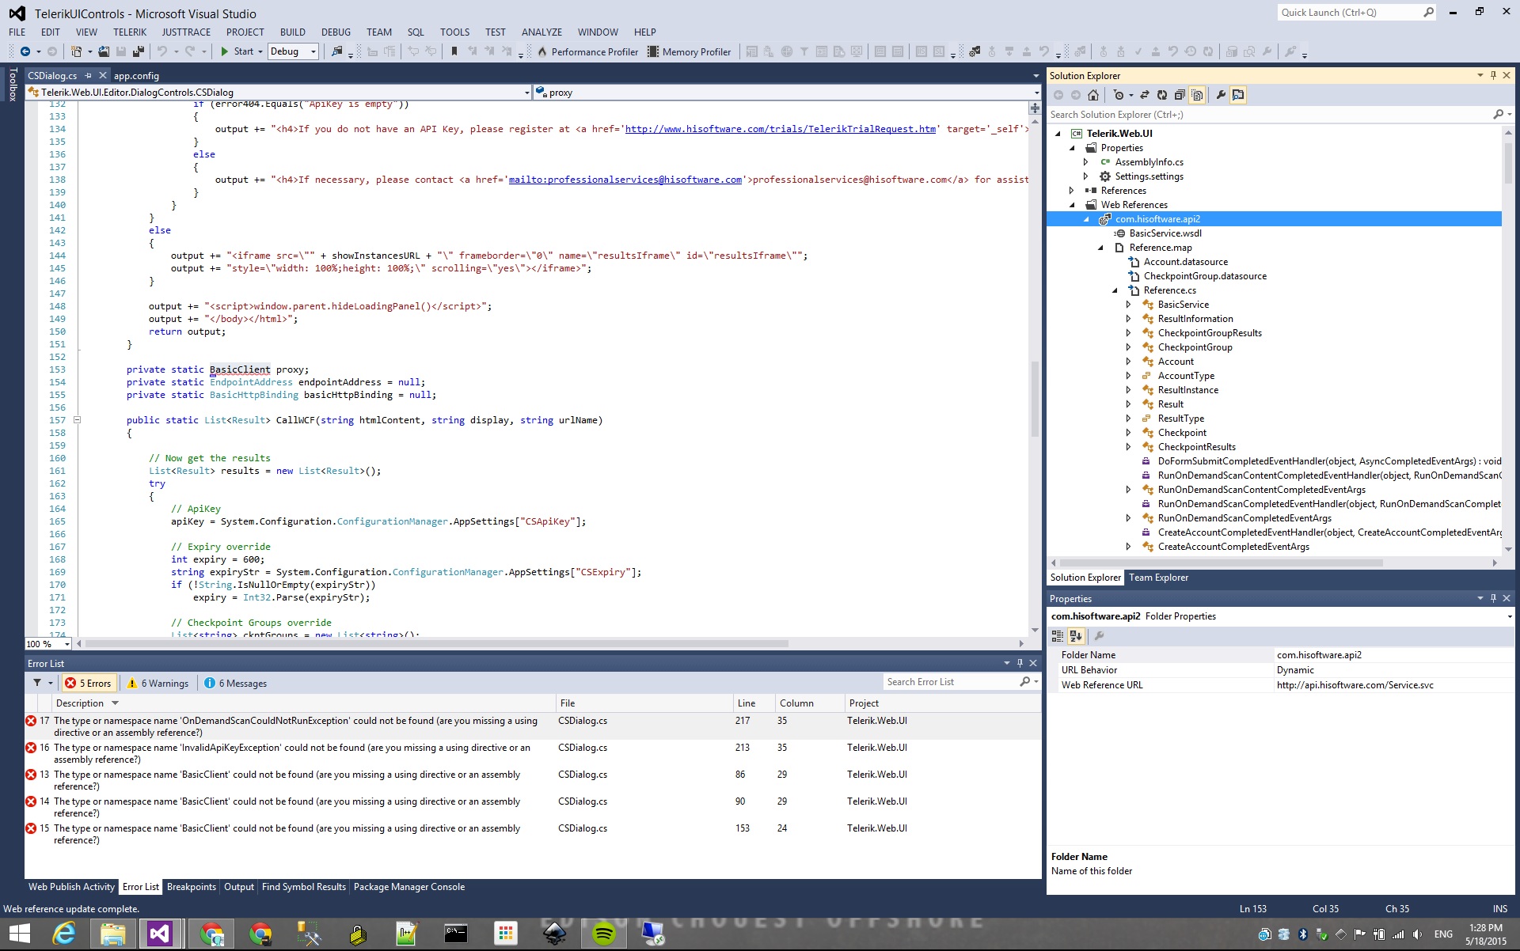Collapse the Reference.map node
The width and height of the screenshot is (1520, 951).
click(x=1100, y=248)
